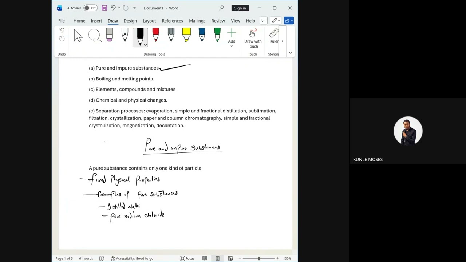The height and width of the screenshot is (262, 466).
Task: Click the Save icon in title bar
Action: [x=104, y=8]
